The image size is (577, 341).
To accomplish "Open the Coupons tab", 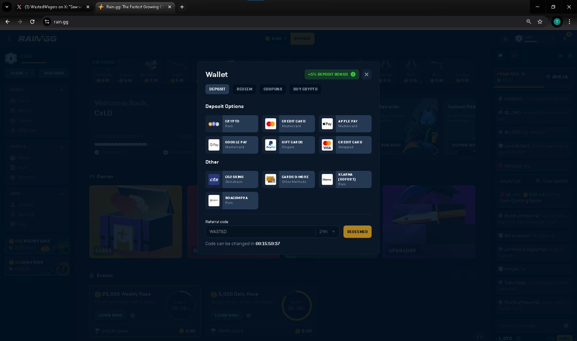I will click(273, 89).
